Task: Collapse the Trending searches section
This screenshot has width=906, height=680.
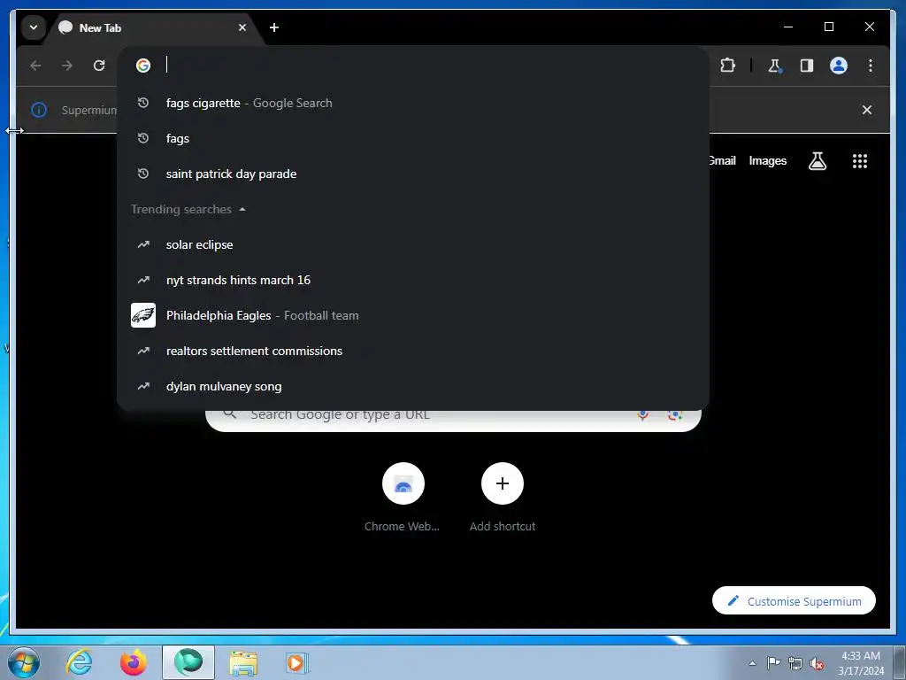Action: click(x=188, y=209)
